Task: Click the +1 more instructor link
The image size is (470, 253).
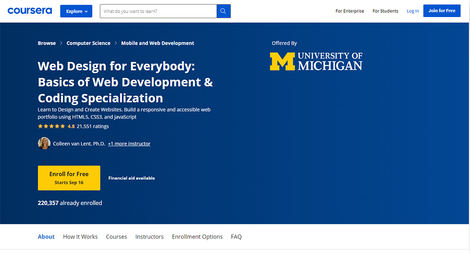Action: point(129,143)
